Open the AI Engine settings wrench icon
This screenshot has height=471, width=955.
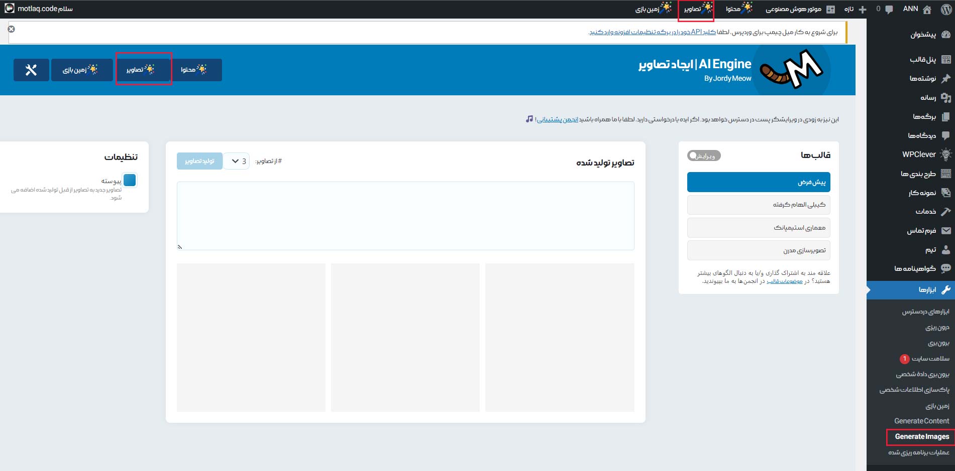click(31, 70)
